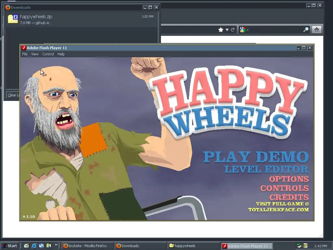Select happywheels.zip file name in Downloads window
Image resolution: width=333 pixels, height=250 pixels.
click(x=36, y=17)
